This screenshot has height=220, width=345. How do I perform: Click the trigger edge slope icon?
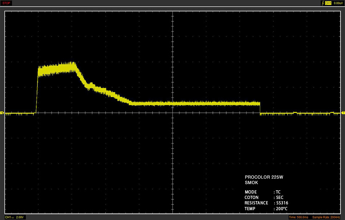click(x=323, y=3)
